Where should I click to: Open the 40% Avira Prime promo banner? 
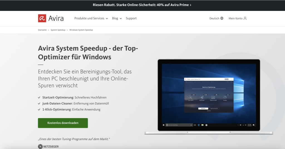[142, 5]
